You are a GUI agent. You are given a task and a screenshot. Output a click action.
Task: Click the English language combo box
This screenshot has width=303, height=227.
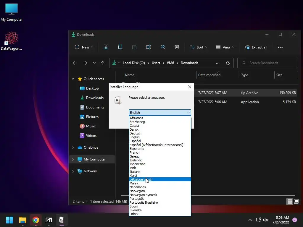coord(160,113)
